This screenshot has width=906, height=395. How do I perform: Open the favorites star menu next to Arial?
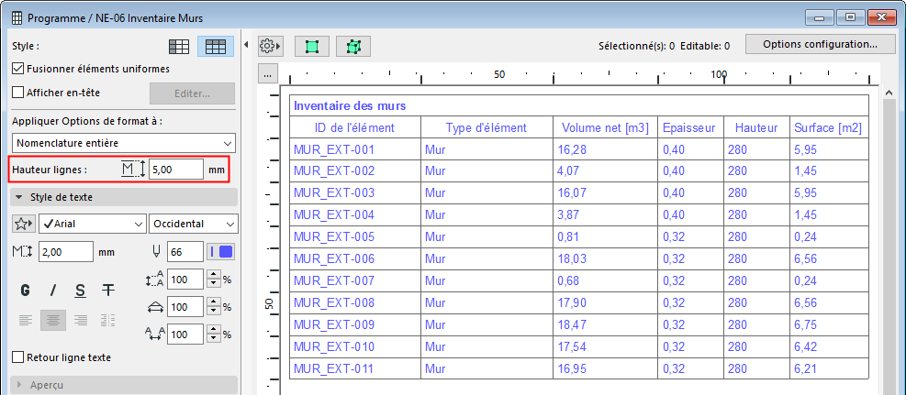24,224
